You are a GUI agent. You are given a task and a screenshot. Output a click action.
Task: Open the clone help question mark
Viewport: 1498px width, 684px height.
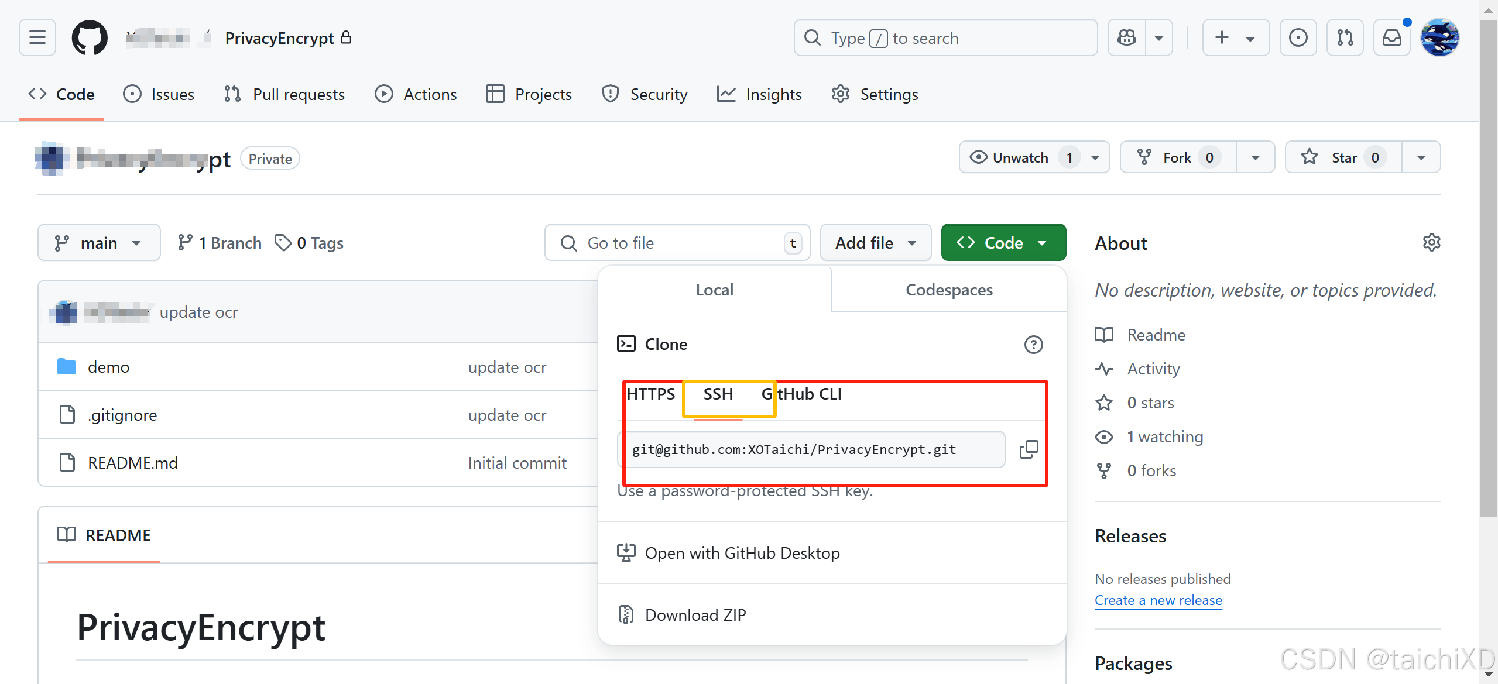tap(1034, 345)
